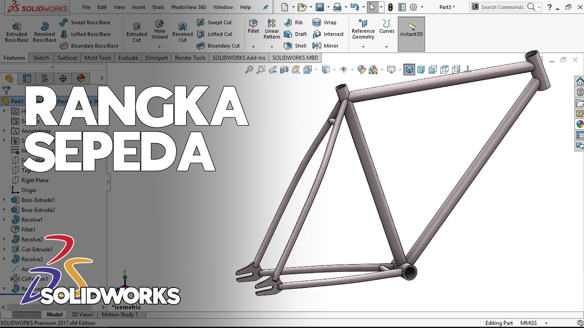This screenshot has width=584, height=328.
Task: Choose the Draft feature
Action: click(295, 34)
